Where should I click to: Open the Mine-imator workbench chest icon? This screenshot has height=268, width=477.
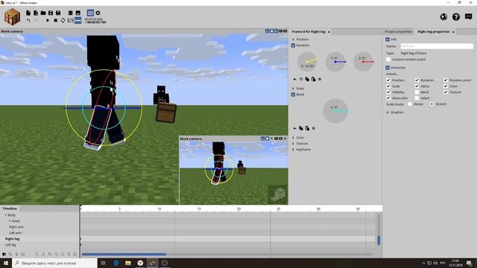click(12, 16)
